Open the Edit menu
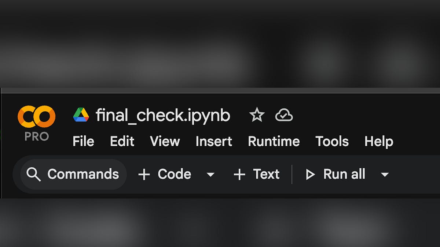 (122, 141)
